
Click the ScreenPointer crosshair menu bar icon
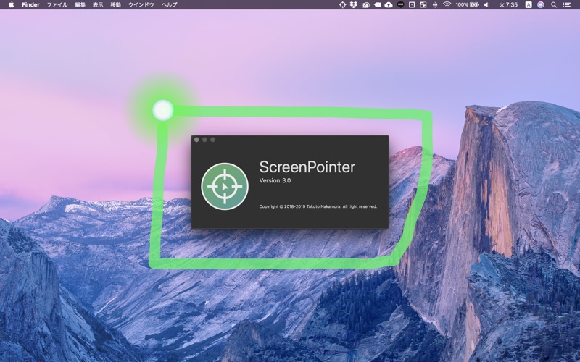point(342,4)
